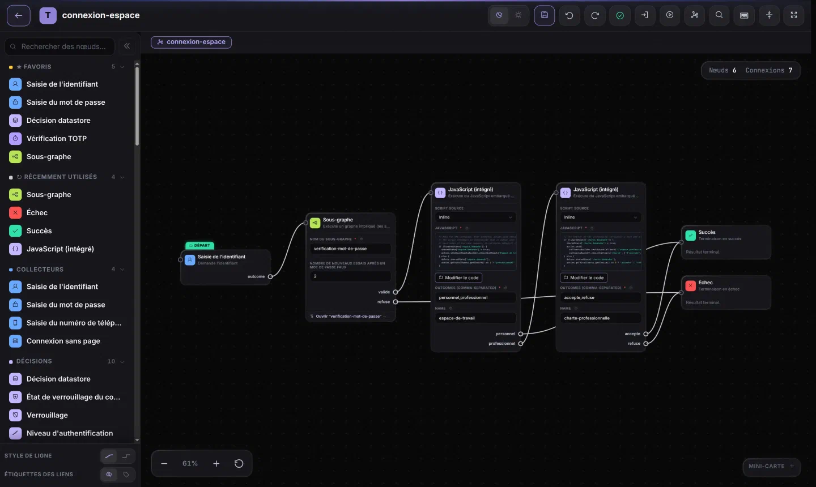The image size is (816, 487).
Task: Click the Sous-graphe canvas node header
Action: [350, 223]
